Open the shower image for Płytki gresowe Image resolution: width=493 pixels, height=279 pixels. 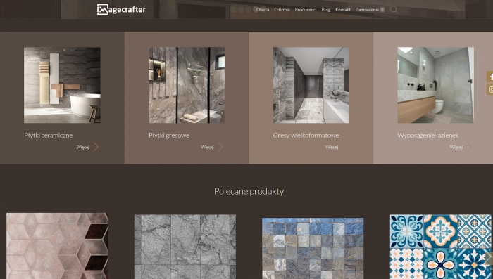(187, 85)
